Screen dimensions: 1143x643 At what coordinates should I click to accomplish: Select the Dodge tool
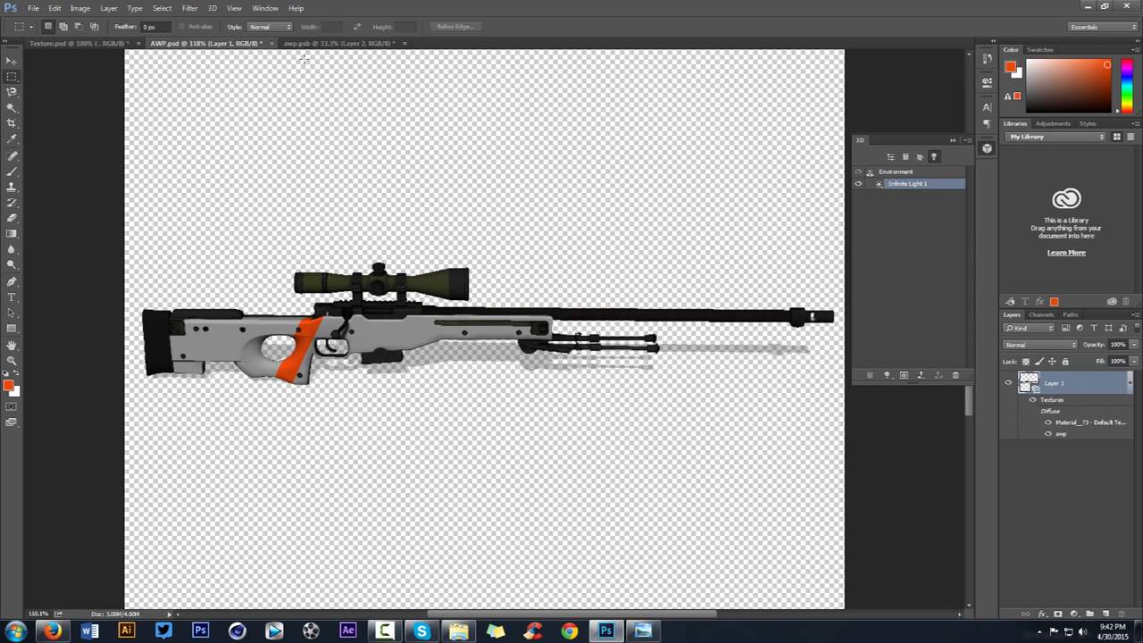(12, 264)
